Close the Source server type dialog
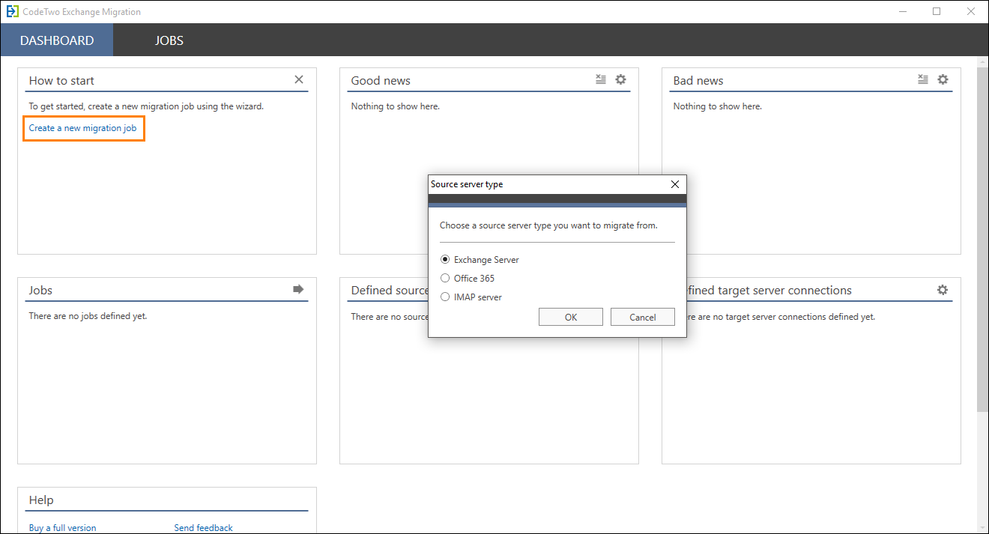989x534 pixels. pos(675,184)
